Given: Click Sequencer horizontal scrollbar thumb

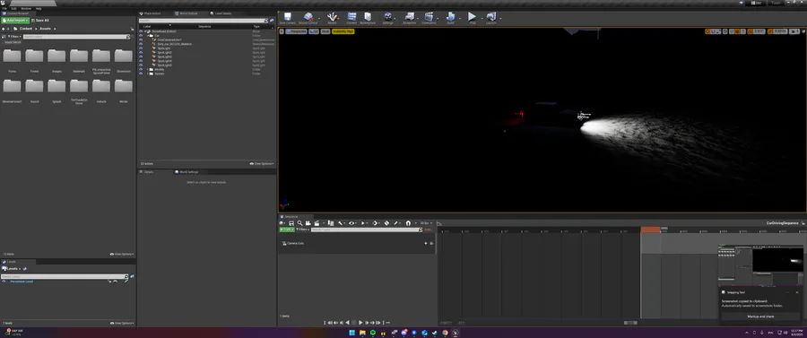Looking at the screenshot, I should (x=630, y=323).
